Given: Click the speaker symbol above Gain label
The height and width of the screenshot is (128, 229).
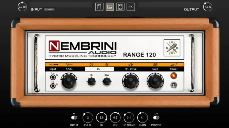Looking at the screenshot, I should tap(155, 65).
